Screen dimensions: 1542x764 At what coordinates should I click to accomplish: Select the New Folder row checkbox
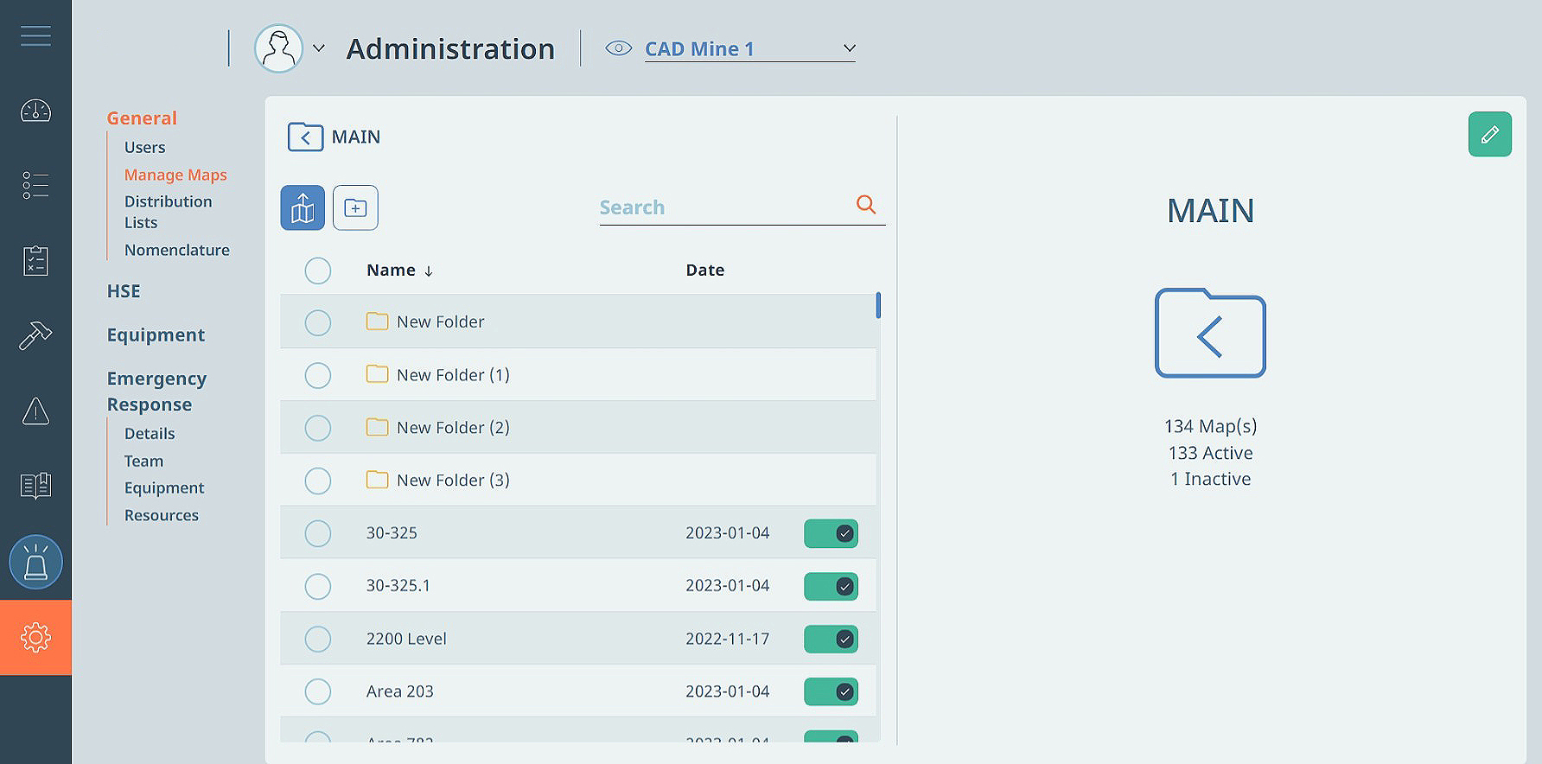tap(318, 322)
